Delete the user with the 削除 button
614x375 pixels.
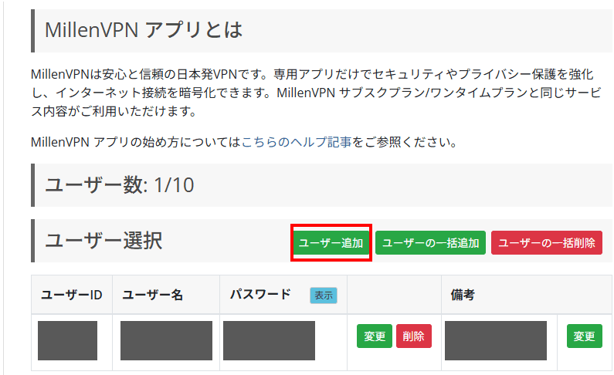414,336
